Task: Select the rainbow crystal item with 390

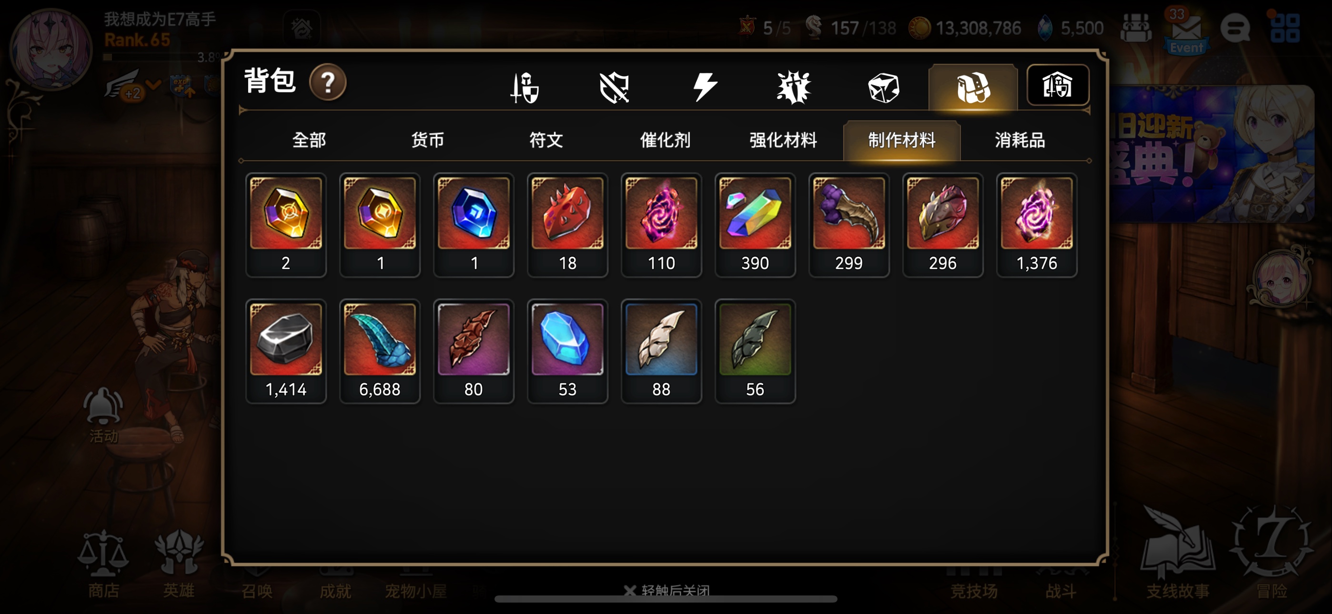Action: tap(755, 225)
